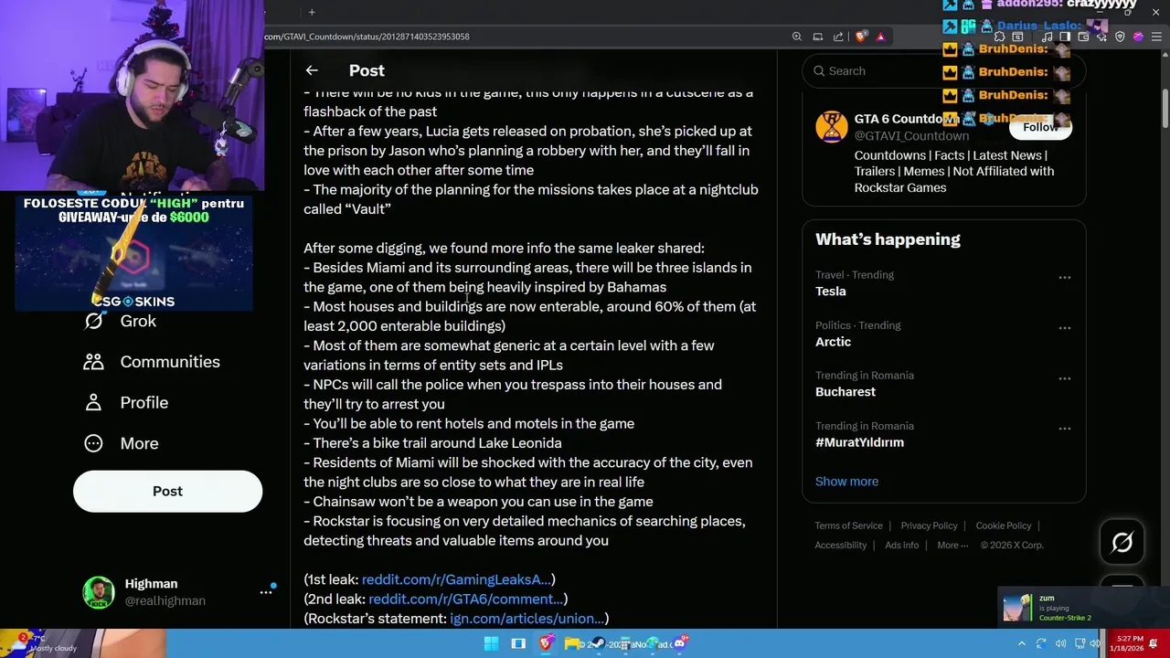
Task: Open the browser extensions puzzle icon
Action: click(x=999, y=37)
